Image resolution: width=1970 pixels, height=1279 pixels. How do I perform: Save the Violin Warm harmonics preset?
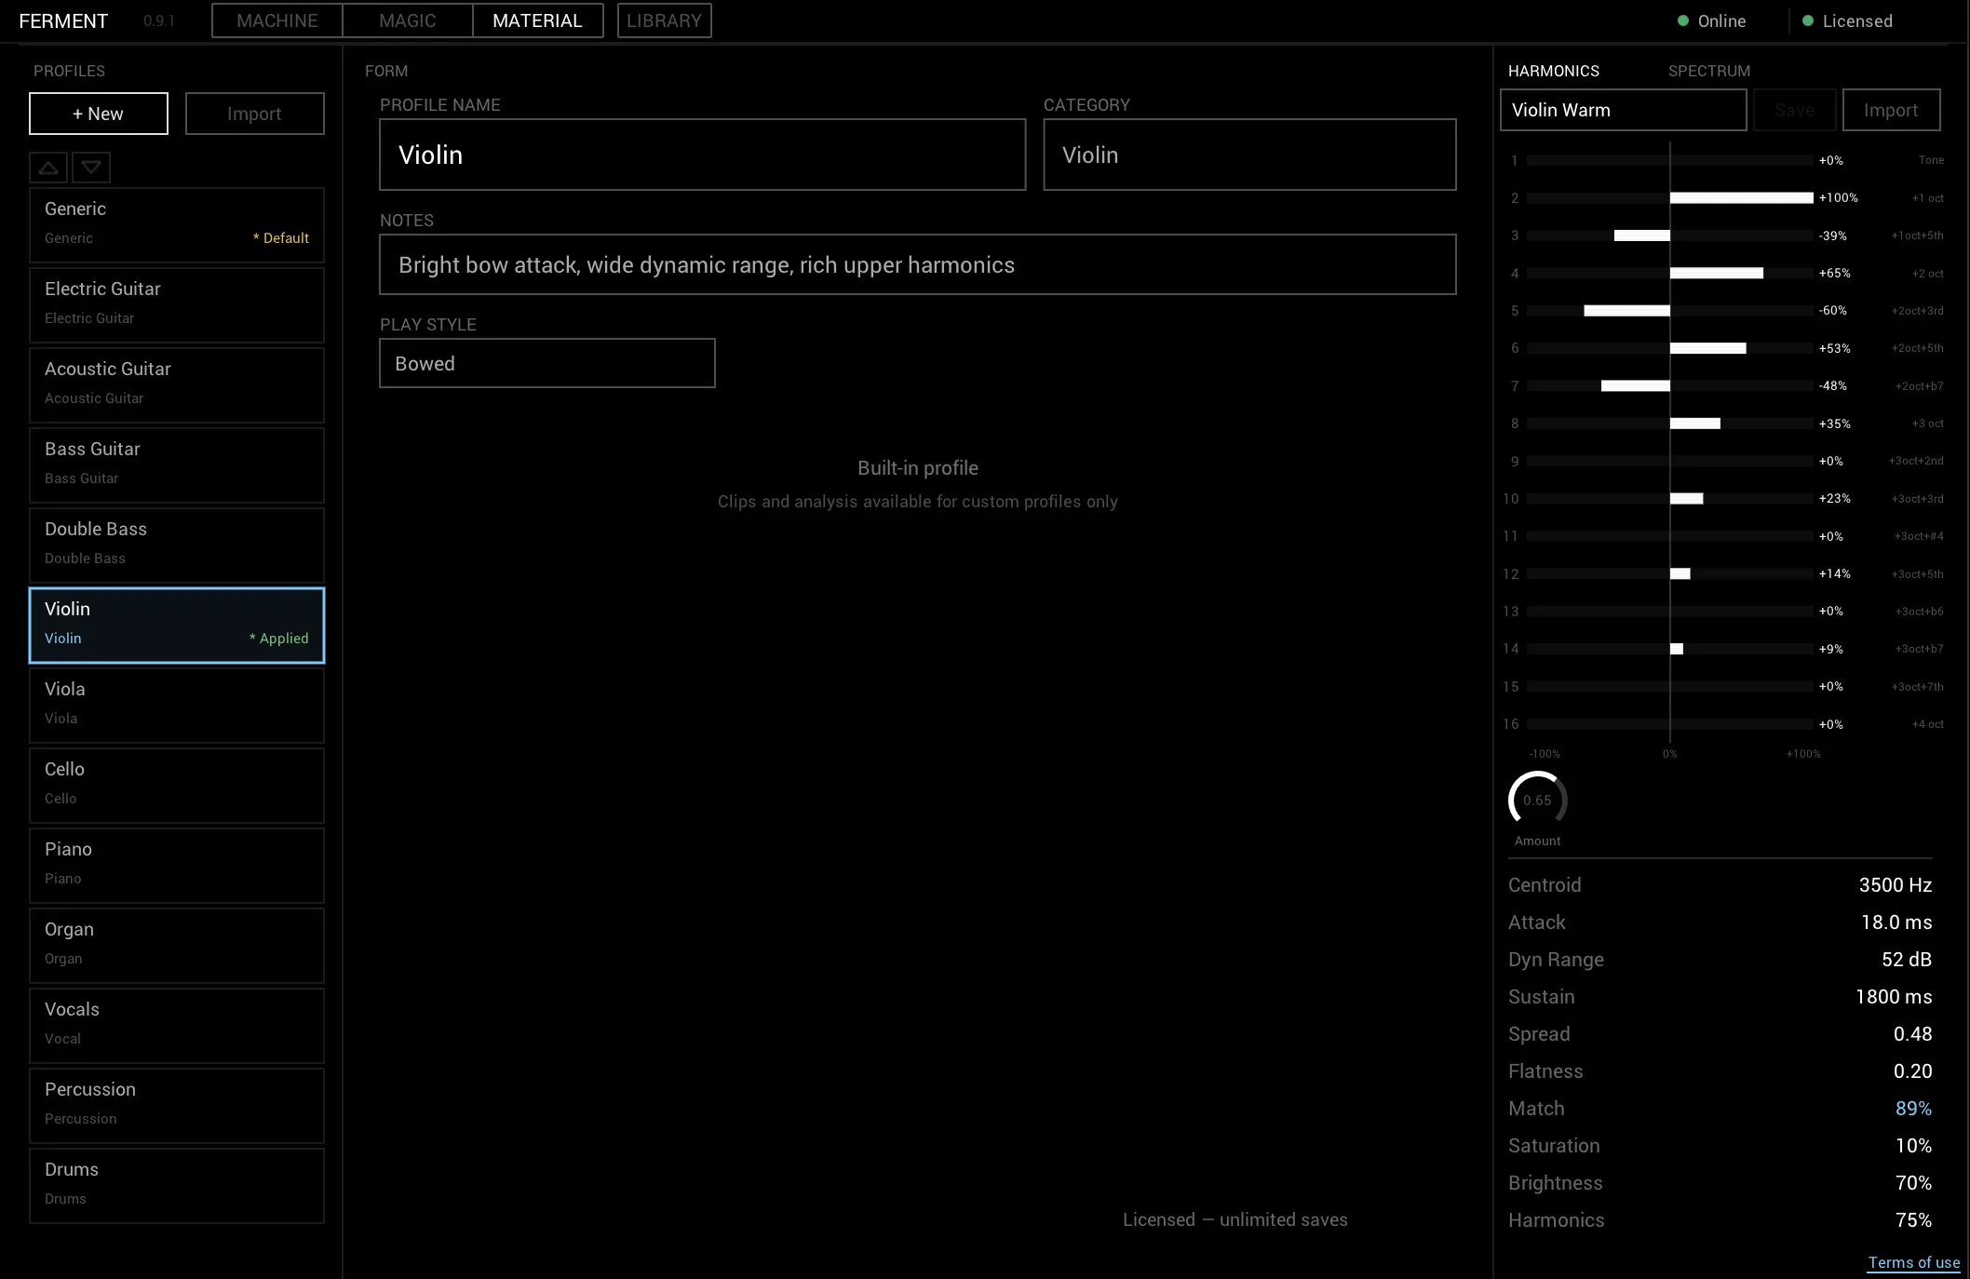[x=1794, y=109]
